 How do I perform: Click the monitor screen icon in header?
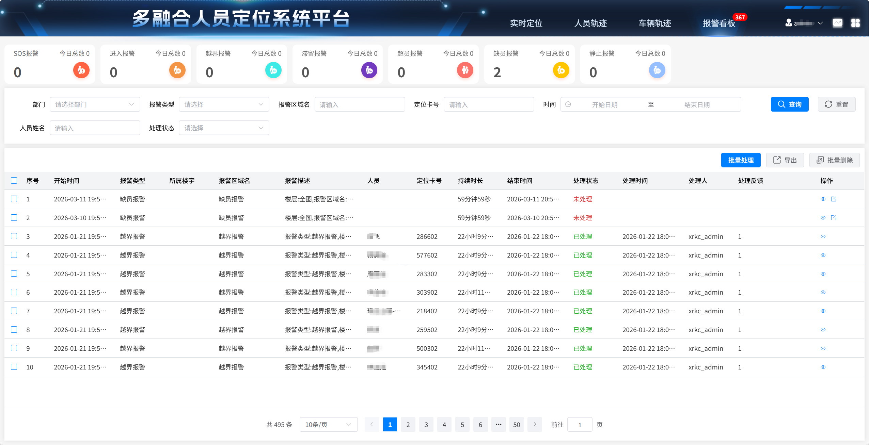[x=837, y=23]
